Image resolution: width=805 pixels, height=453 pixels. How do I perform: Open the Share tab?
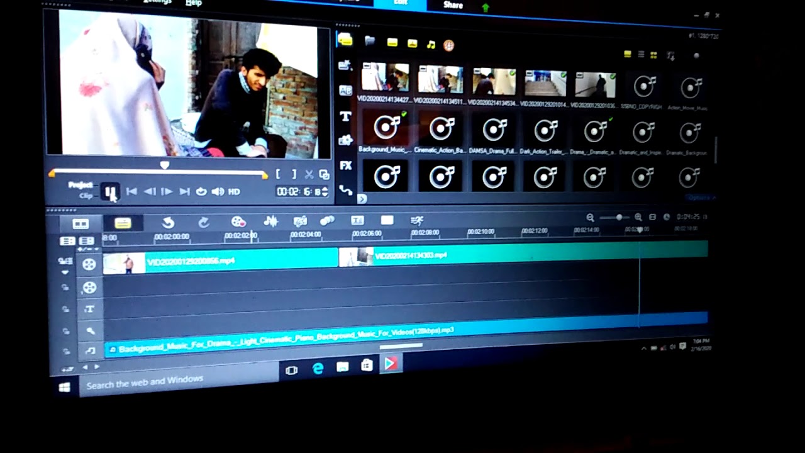[x=453, y=5]
